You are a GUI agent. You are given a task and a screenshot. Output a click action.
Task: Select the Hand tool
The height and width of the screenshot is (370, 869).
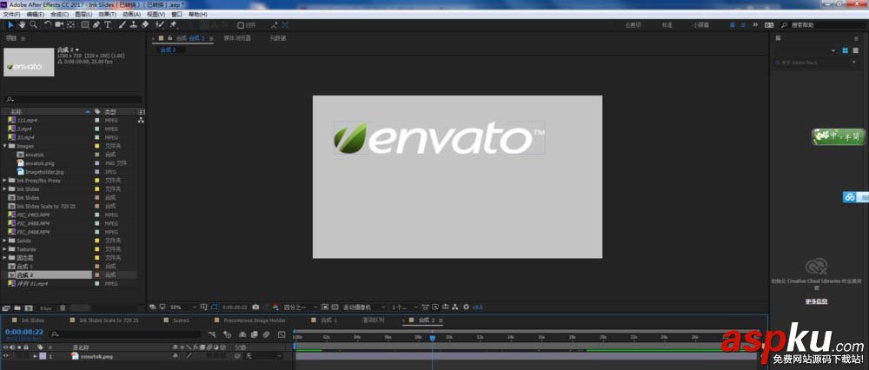[23, 25]
